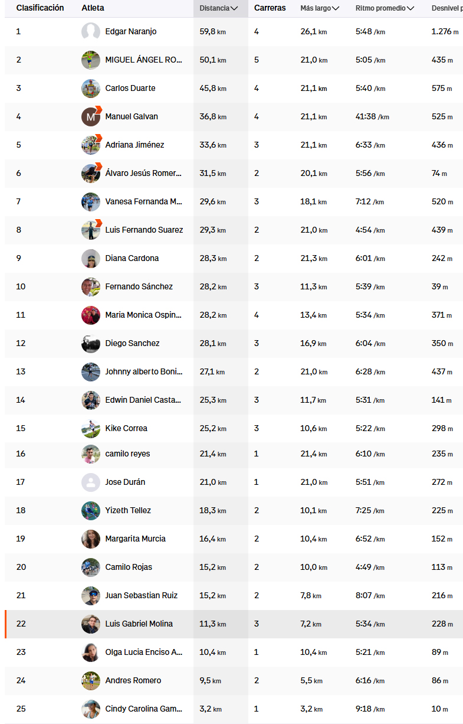The width and height of the screenshot is (463, 724).
Task: Click Diana Cardona's avatar picture
Action: [x=91, y=258]
